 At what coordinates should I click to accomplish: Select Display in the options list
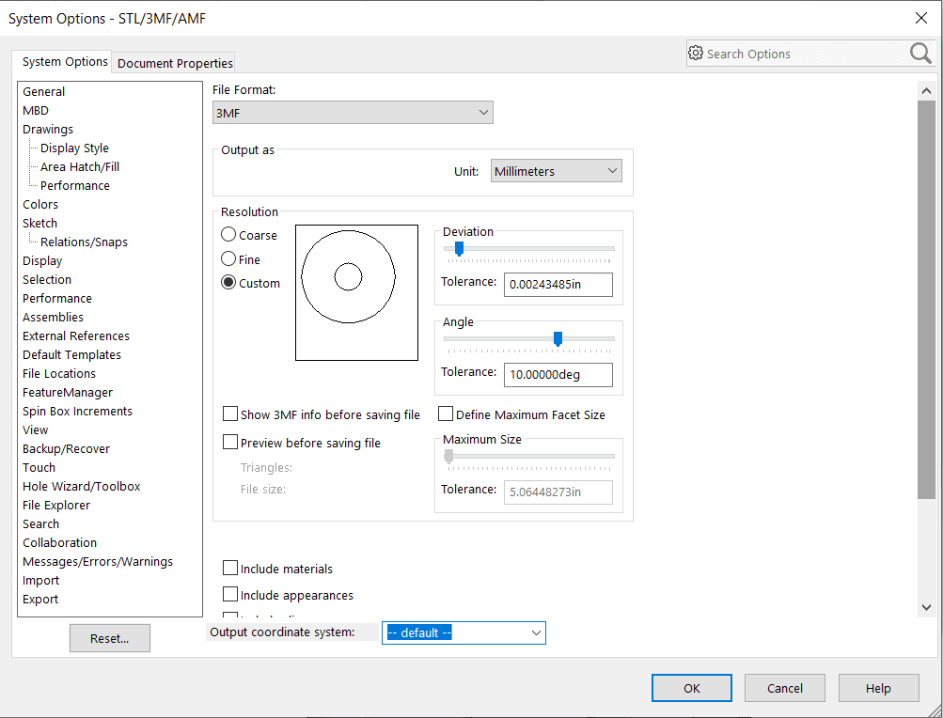(42, 261)
